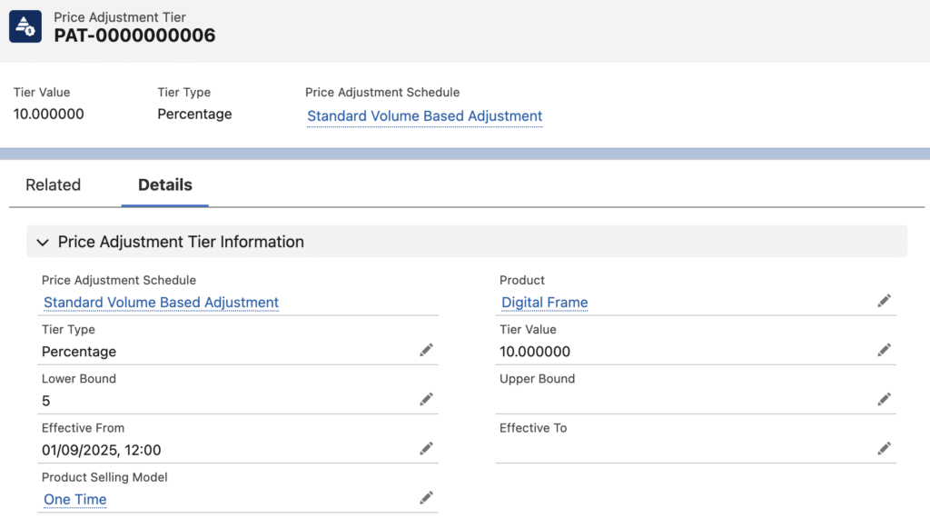Click the pencil icon next to Tier Type
Viewport: 930px width, 518px height.
click(x=426, y=350)
